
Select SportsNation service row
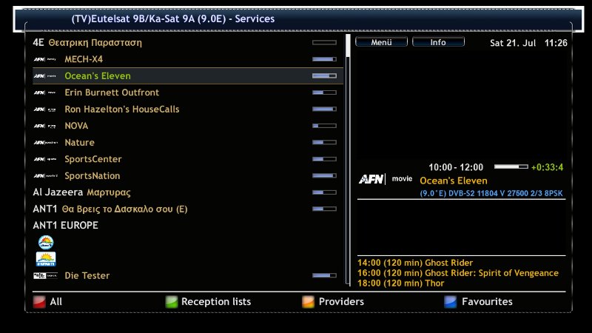[188, 175]
